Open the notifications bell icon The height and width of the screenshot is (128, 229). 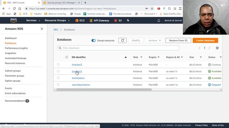[159, 21]
